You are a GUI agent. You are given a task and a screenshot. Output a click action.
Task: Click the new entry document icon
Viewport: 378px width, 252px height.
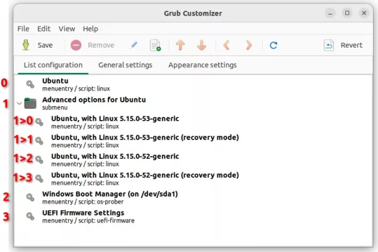point(156,45)
